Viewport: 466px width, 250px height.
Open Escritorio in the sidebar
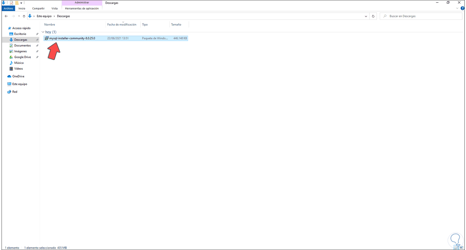pos(20,34)
